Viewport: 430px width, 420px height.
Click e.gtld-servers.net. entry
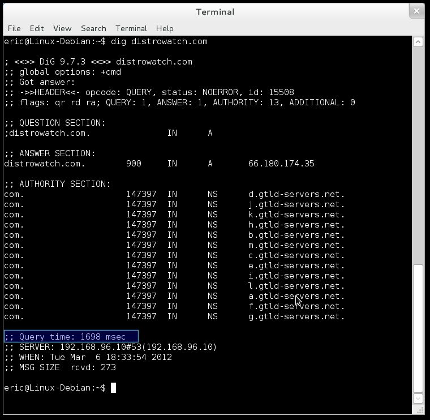(x=296, y=265)
